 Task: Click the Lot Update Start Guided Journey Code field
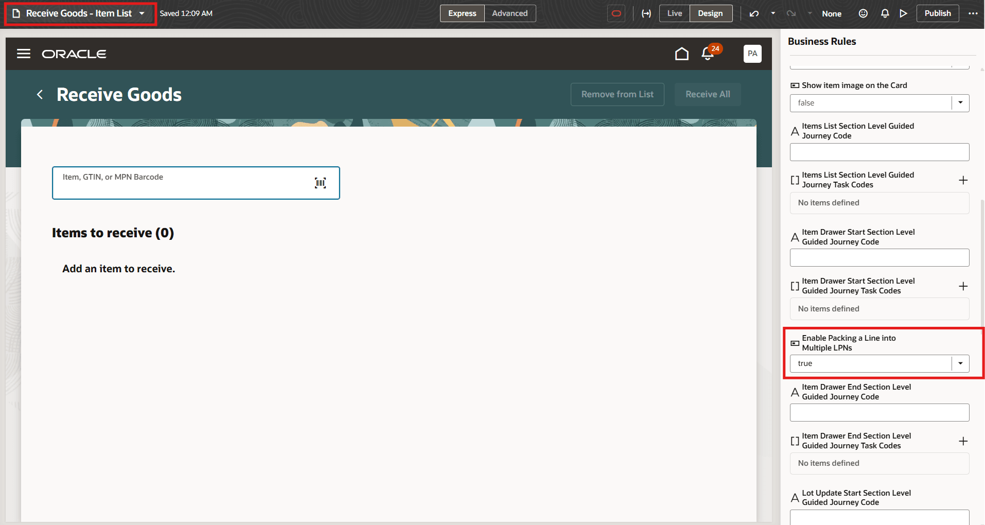point(880,517)
